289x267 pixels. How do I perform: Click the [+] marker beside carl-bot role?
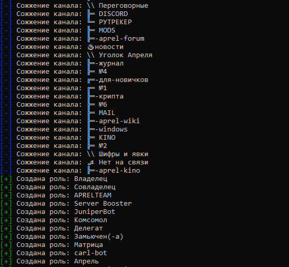pyautogui.click(x=6, y=253)
